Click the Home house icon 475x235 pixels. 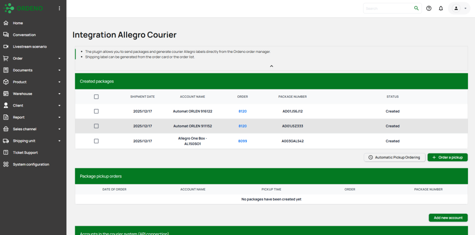[x=6, y=23]
